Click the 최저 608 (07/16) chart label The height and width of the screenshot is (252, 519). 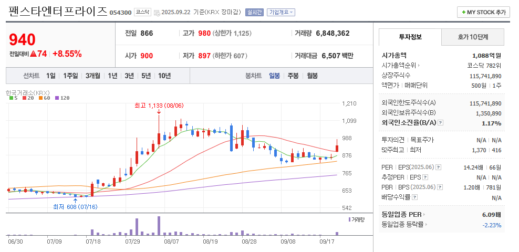(76, 207)
